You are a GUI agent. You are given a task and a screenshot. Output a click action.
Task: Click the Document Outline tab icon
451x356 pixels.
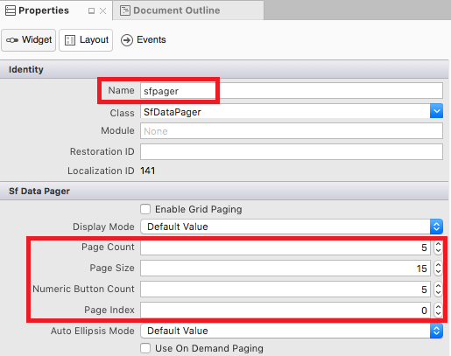(x=125, y=10)
